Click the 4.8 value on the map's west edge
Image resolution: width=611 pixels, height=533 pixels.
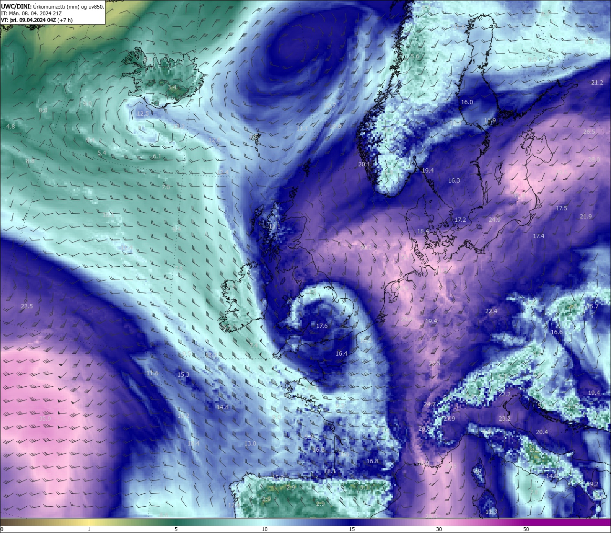point(11,127)
